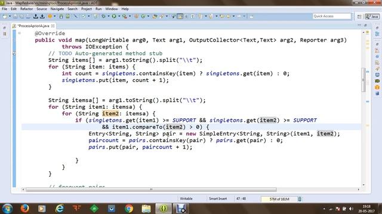382x214 pixels.
Task: Expand the Search dropdown arrow
Action: coord(167,16)
